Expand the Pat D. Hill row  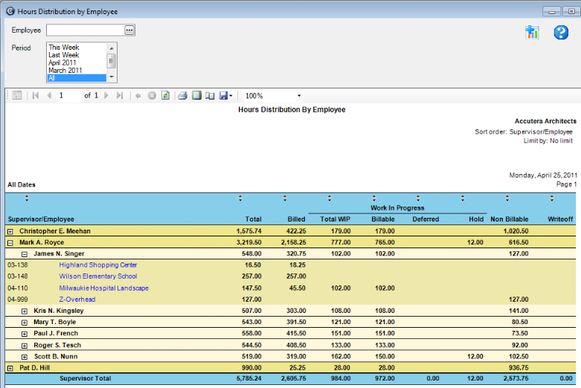10,368
